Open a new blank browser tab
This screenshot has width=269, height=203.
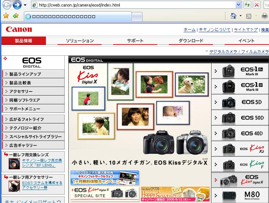point(137,17)
